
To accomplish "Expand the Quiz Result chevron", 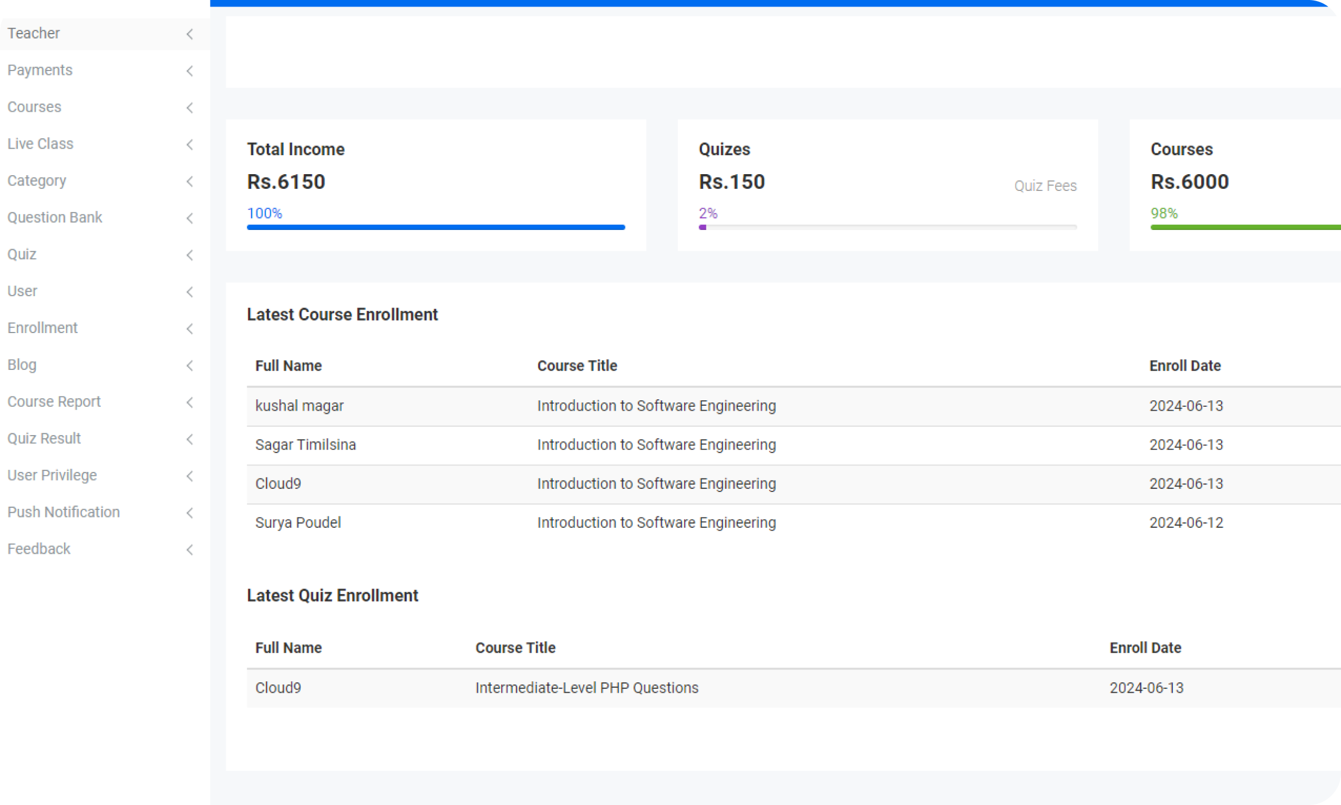I will point(190,439).
